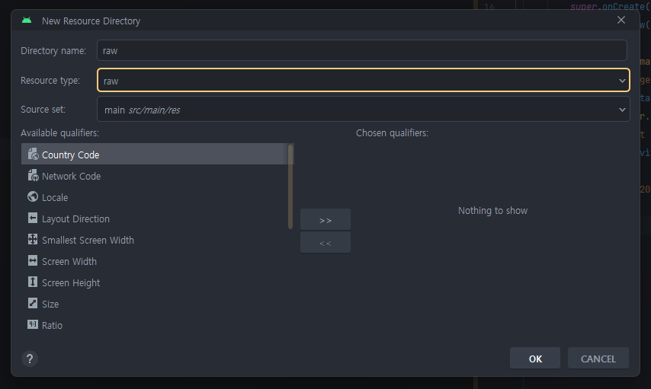Expand the Resource type dropdown arrow
Image resolution: width=651 pixels, height=389 pixels.
tap(622, 81)
